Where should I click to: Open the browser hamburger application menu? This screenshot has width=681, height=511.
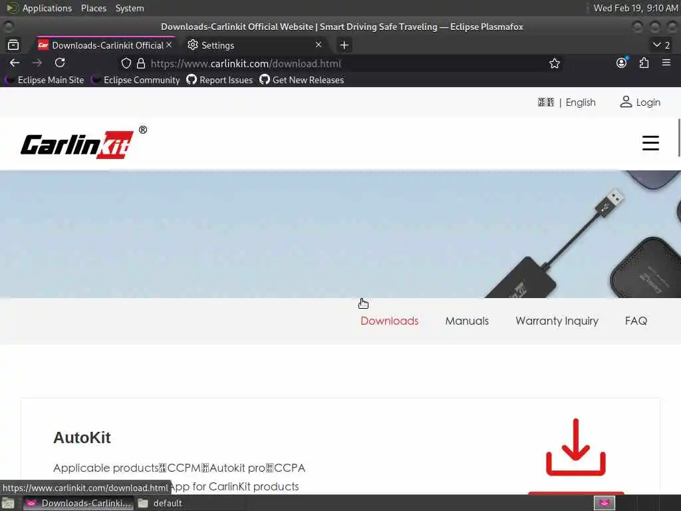click(666, 63)
